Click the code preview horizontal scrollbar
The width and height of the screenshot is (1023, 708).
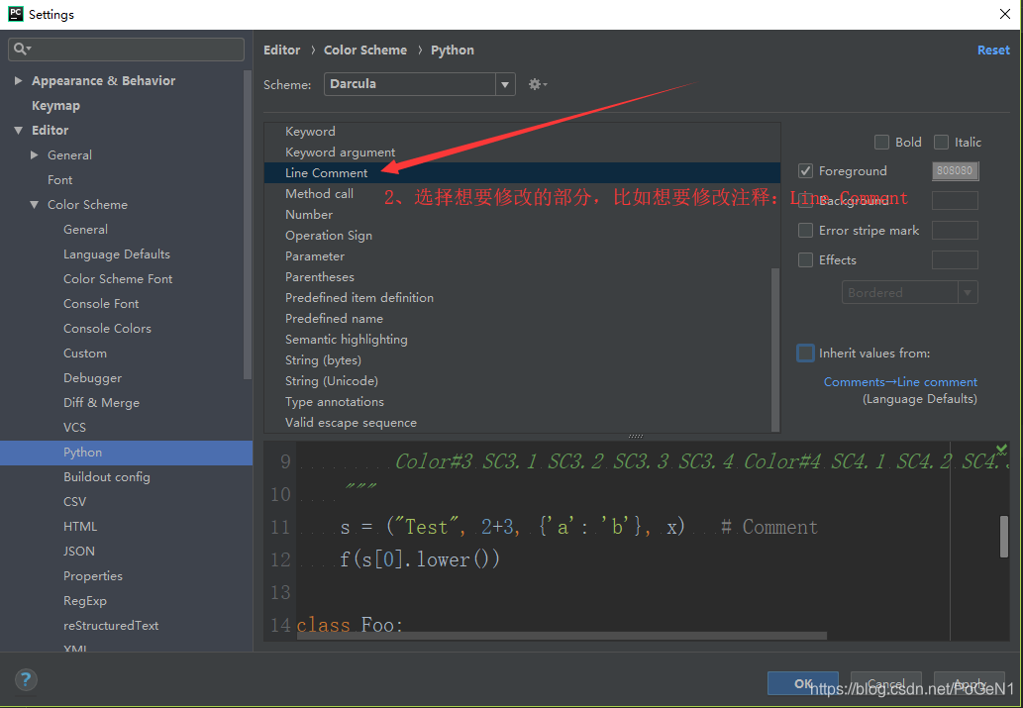coord(562,636)
